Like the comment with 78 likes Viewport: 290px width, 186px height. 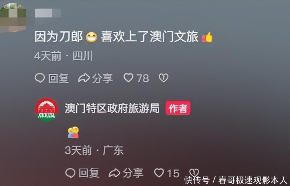click(x=129, y=78)
